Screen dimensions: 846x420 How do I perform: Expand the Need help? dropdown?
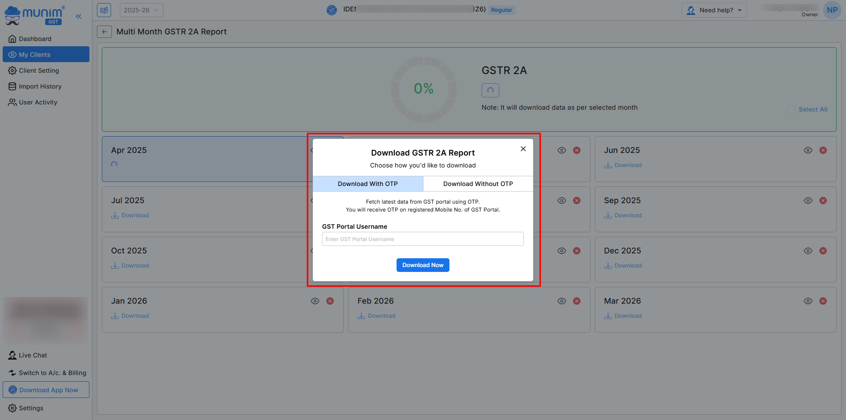point(714,10)
